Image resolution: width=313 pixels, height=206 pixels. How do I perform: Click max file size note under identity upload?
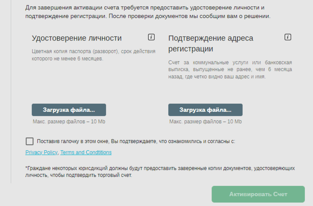coord(69,122)
